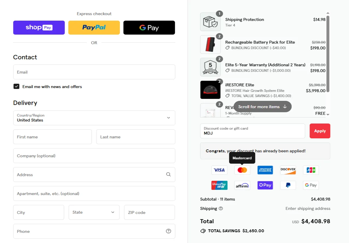Click the Email input field

(94, 72)
